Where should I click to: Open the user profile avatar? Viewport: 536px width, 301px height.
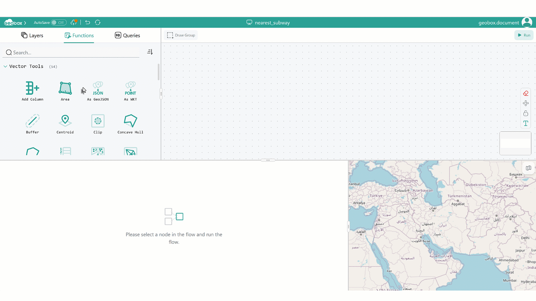(x=527, y=23)
